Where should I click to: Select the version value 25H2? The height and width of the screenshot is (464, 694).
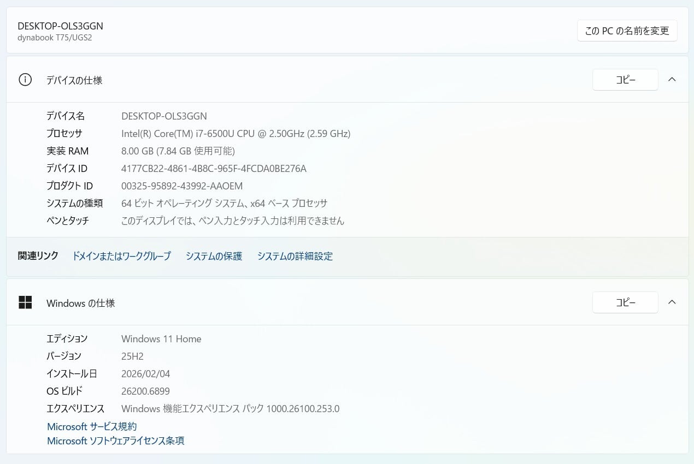click(x=132, y=356)
